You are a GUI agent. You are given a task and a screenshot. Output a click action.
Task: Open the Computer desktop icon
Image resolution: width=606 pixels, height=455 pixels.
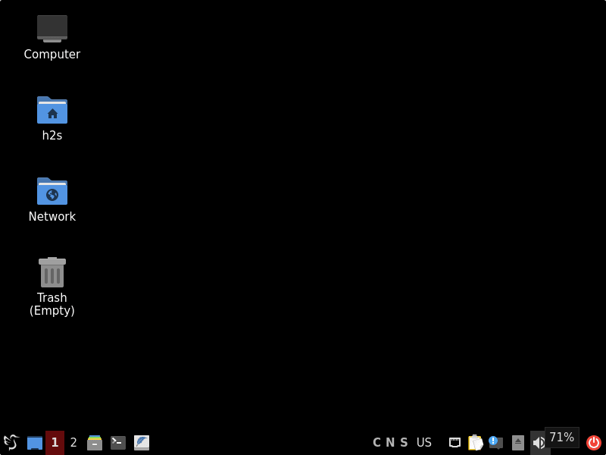52,29
